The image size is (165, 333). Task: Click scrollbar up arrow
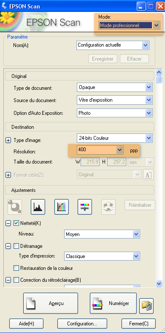pos(159,72)
